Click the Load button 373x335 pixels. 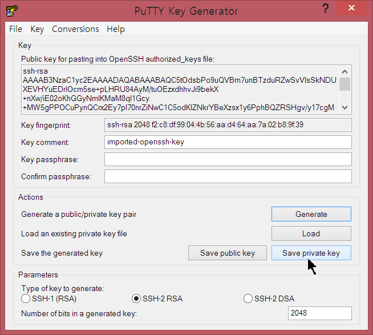coord(311,233)
